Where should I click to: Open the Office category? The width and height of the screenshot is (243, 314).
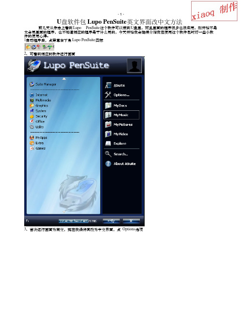point(37,121)
